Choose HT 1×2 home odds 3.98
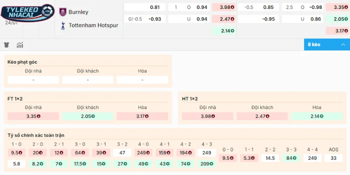Image resolution: width=350 pixels, height=175 pixels. point(208,116)
